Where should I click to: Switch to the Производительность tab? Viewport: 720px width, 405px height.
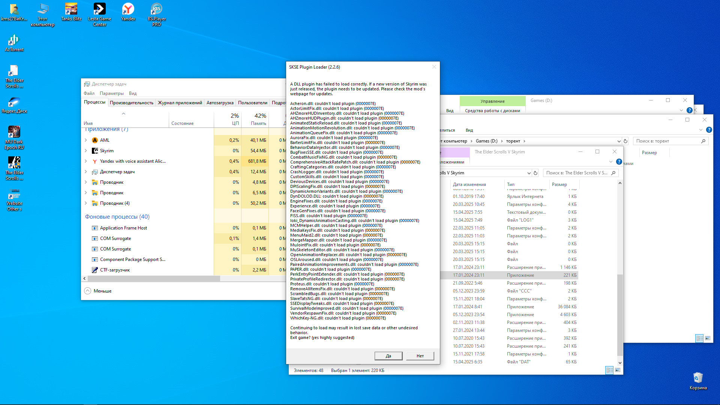131,103
